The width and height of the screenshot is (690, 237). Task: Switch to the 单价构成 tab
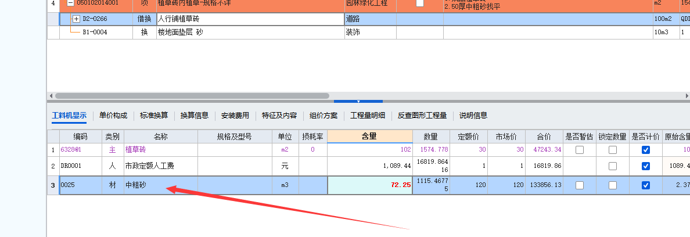(x=113, y=116)
